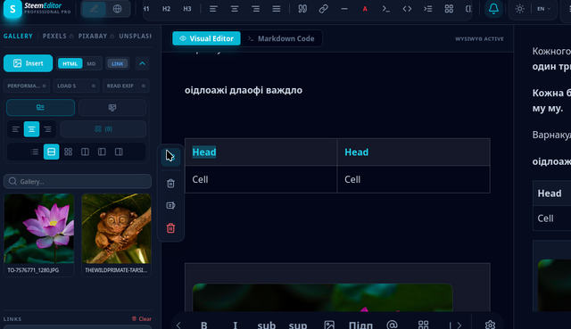The height and width of the screenshot is (329, 571).
Task: Insert a horizontal rule with the dash icon
Action: click(344, 9)
